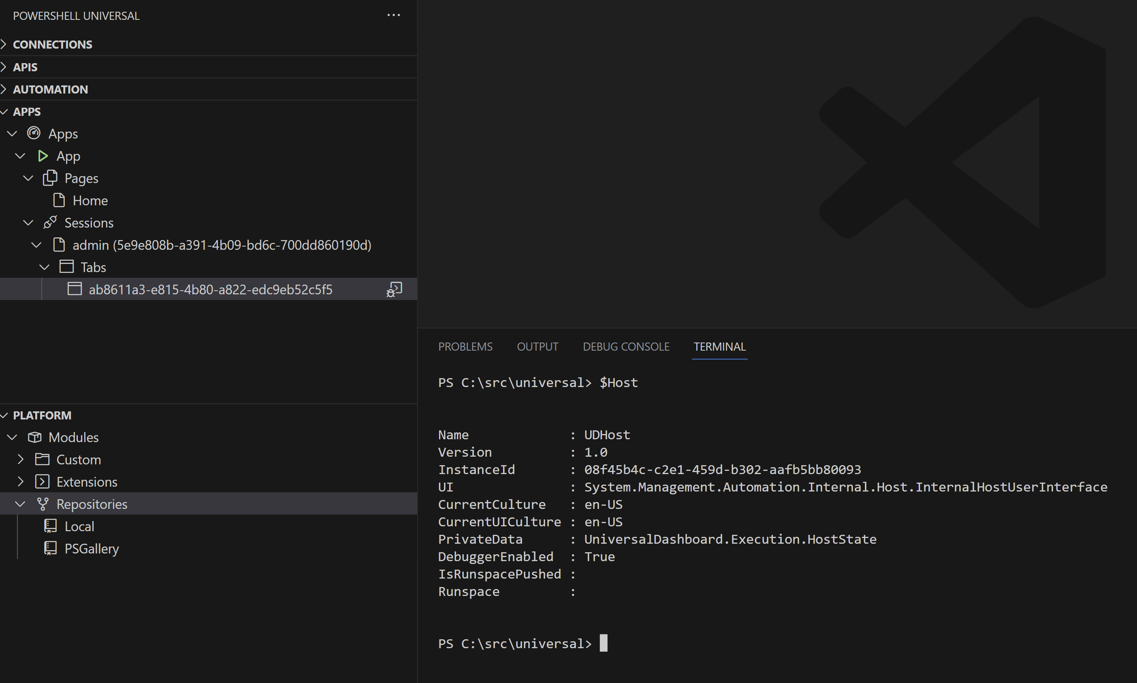Select the PSGallery repository
The height and width of the screenshot is (683, 1137).
(x=92, y=549)
